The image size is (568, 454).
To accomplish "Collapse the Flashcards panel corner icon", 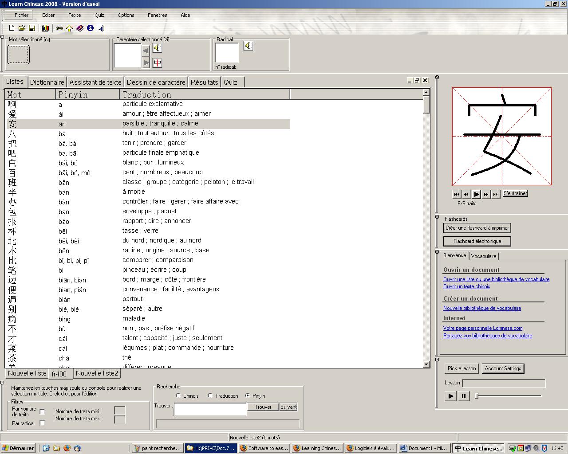I will pyautogui.click(x=437, y=217).
